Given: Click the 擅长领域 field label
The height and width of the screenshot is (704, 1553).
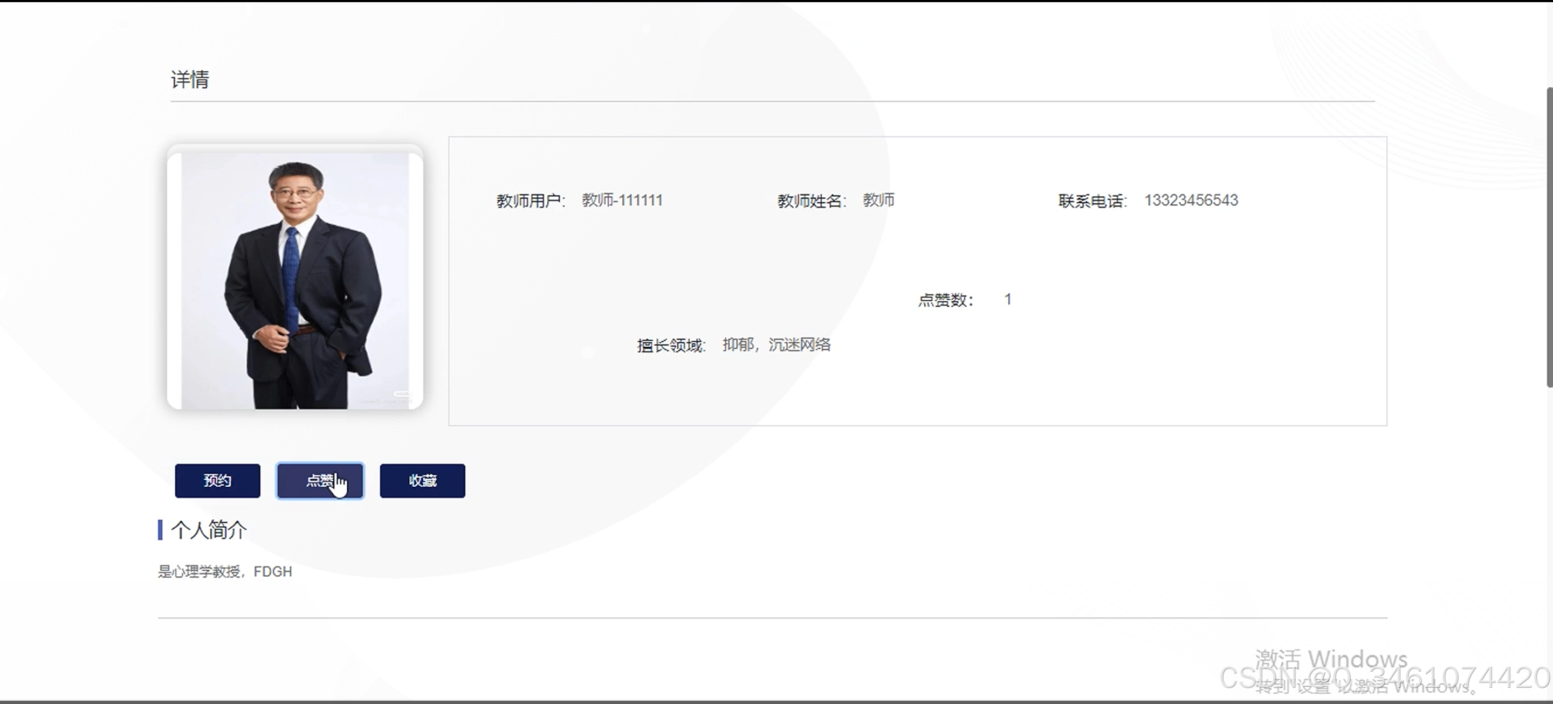Looking at the screenshot, I should 670,346.
